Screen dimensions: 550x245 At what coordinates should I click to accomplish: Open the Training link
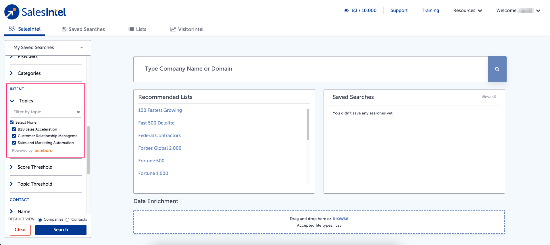(430, 11)
